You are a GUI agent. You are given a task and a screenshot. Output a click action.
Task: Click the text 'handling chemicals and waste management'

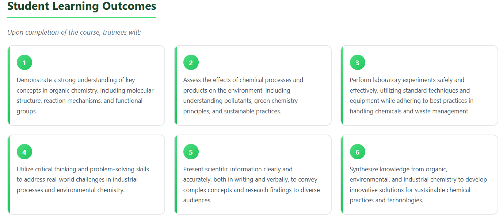click(409, 111)
